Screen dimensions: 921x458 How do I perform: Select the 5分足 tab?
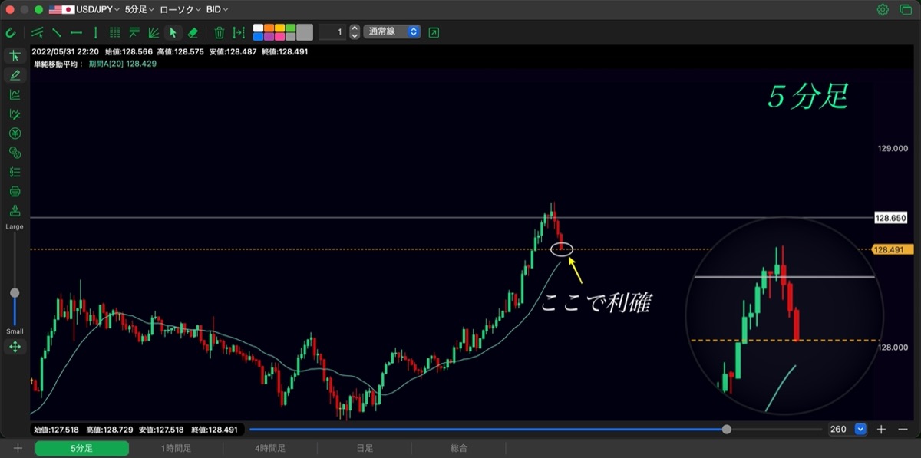82,448
